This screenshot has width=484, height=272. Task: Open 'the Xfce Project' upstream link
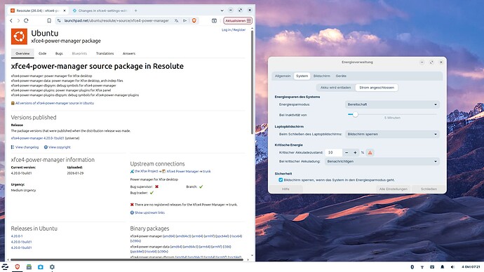click(x=147, y=171)
